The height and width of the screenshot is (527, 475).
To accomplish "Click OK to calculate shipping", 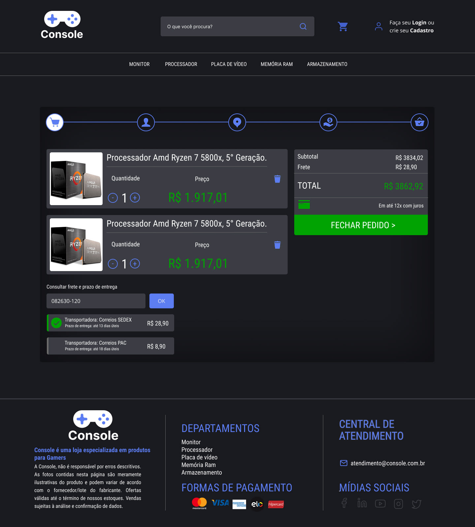I will tap(162, 301).
